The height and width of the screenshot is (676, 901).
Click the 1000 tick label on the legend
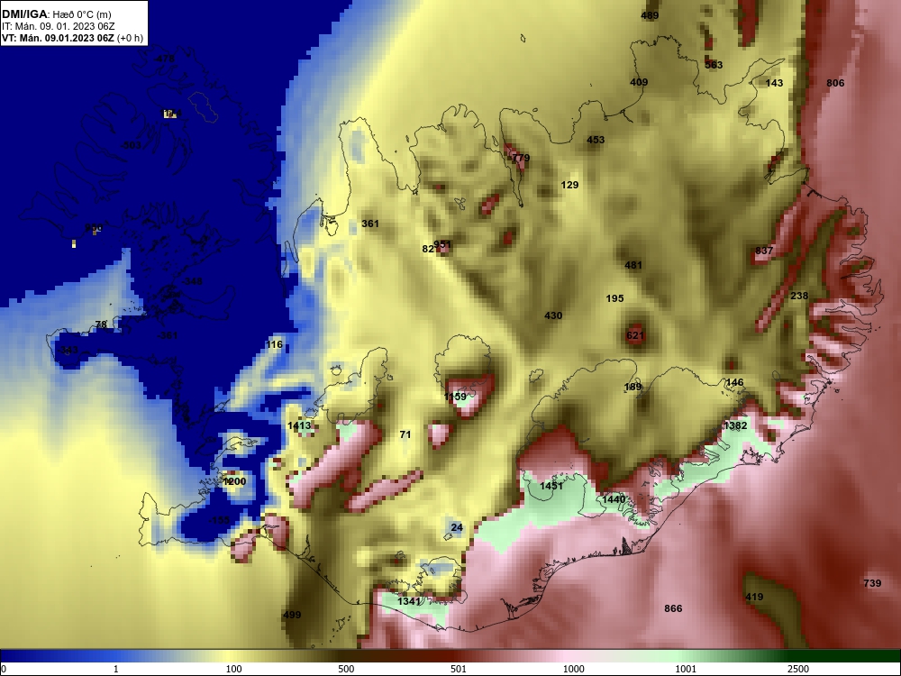tap(573, 669)
